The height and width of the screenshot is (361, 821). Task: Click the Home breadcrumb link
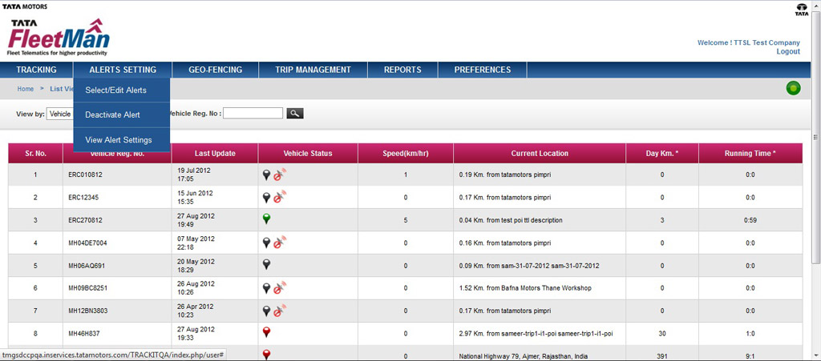[x=26, y=89]
